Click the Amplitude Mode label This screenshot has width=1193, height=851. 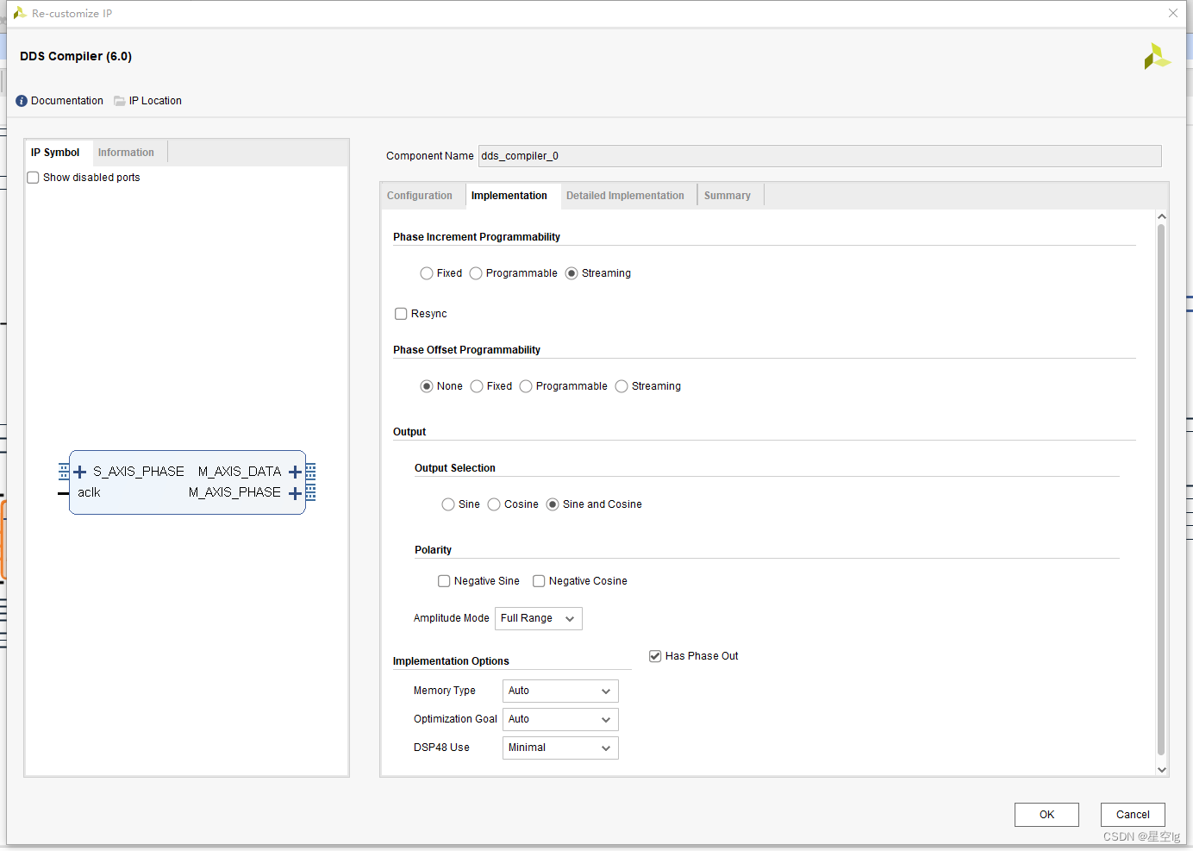(x=451, y=618)
